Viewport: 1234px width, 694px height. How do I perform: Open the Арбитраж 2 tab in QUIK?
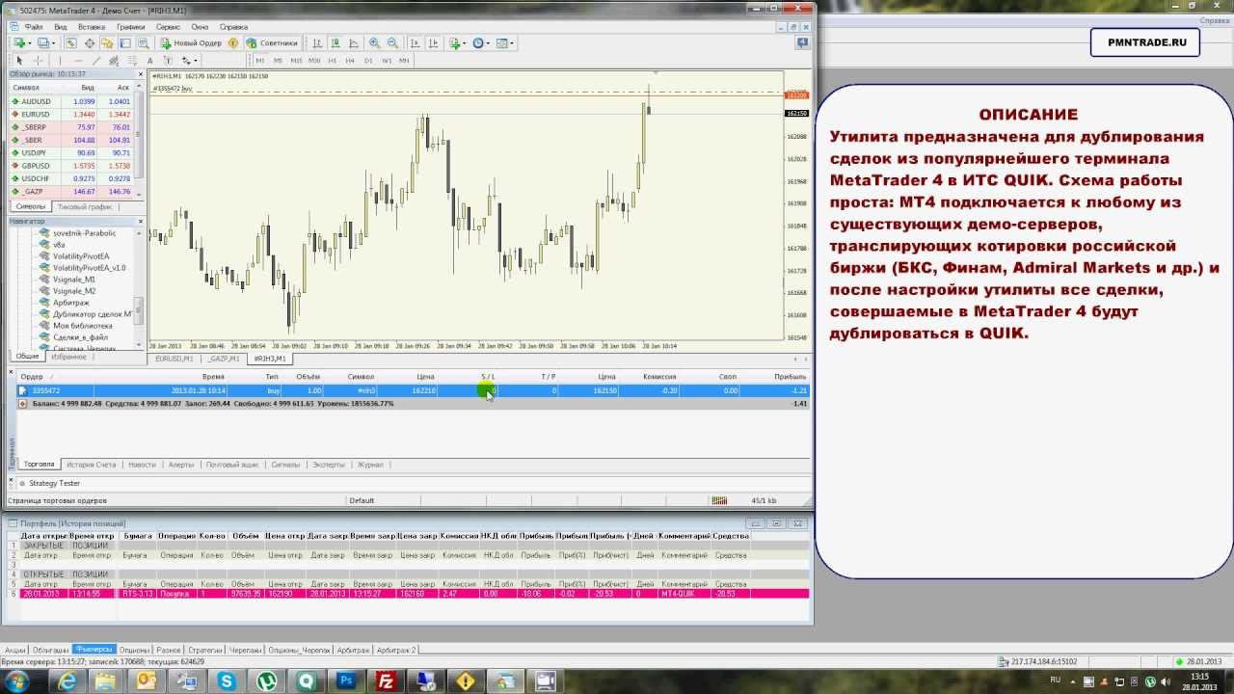[x=396, y=651]
